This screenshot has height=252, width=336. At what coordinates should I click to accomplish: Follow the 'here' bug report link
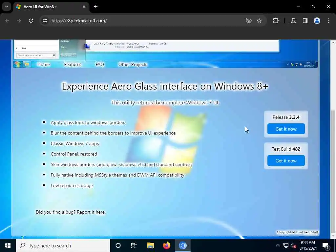pos(100,212)
